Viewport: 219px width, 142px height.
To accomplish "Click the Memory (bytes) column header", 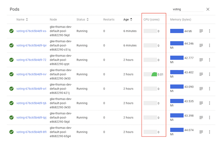I will 180,19.
